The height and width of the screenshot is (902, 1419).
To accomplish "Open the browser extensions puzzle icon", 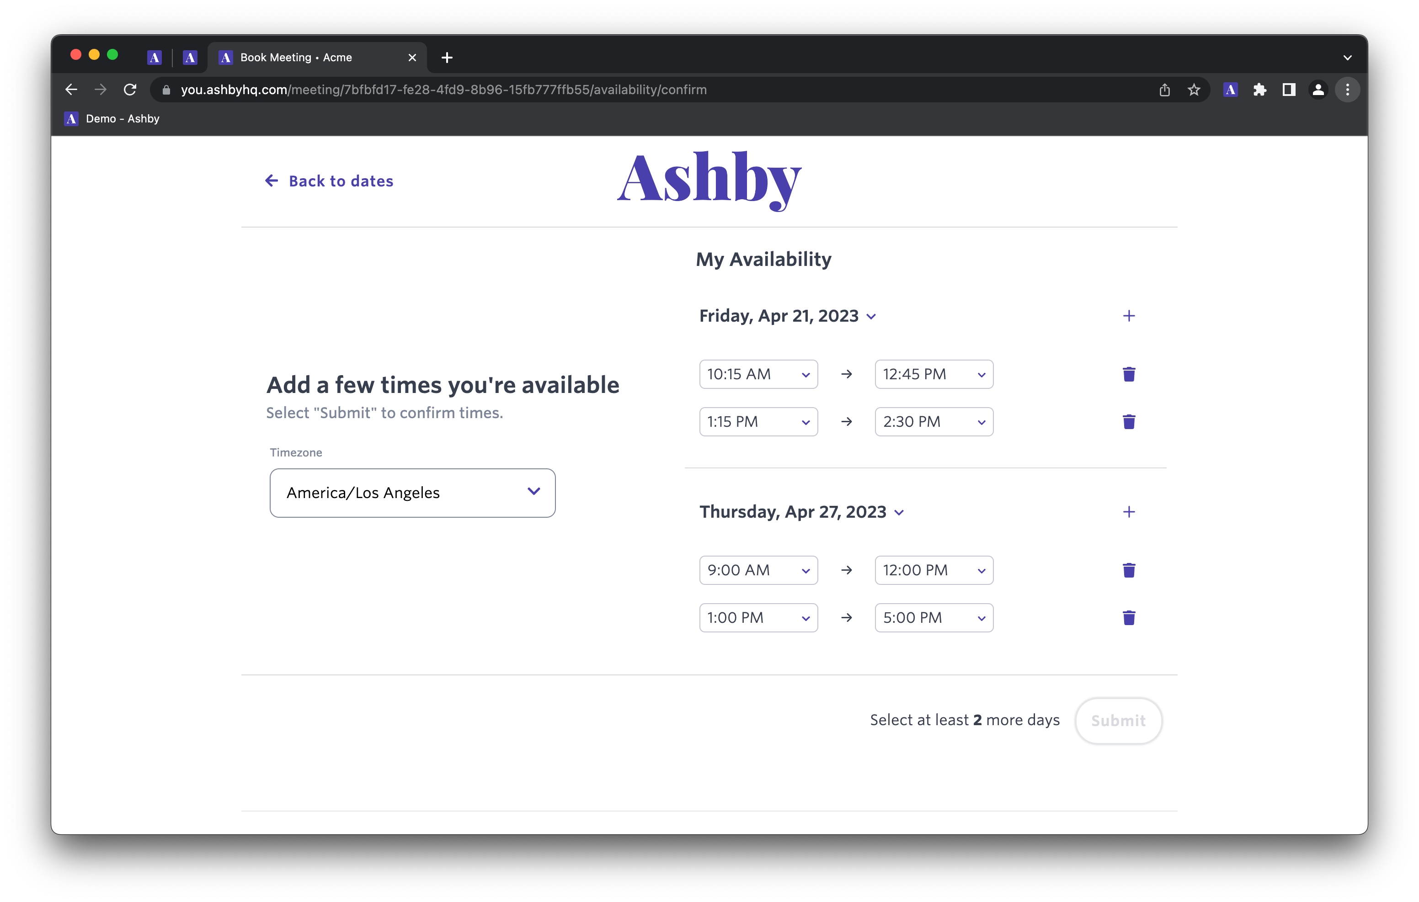I will [1259, 90].
